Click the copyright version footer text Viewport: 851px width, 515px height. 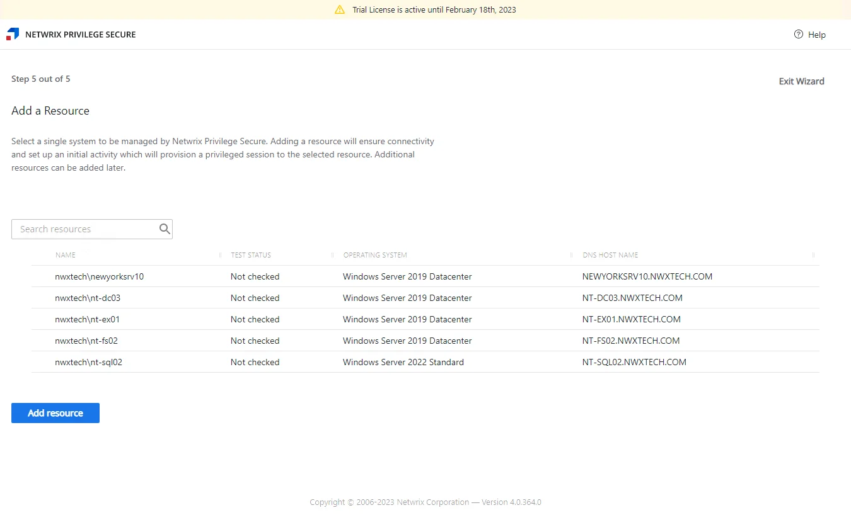(425, 502)
